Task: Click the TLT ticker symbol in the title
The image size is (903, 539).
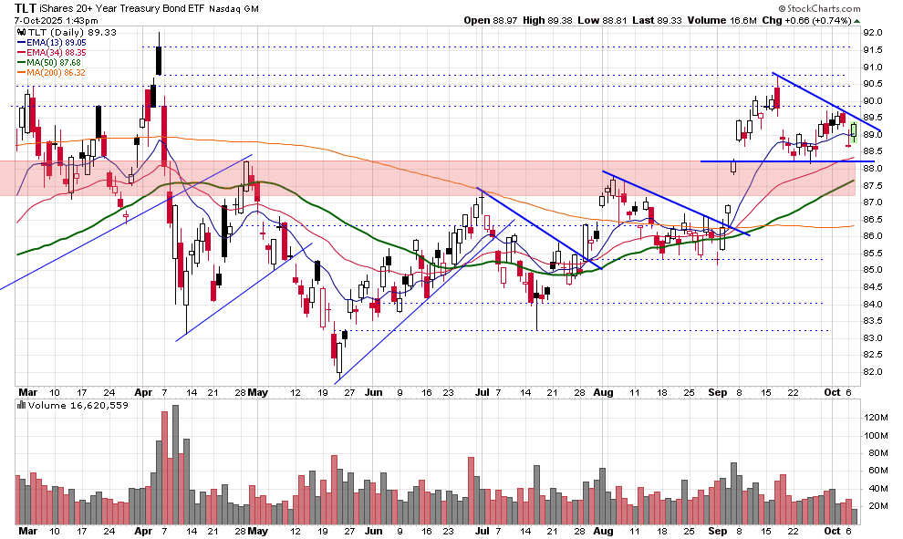Action: coord(27,7)
